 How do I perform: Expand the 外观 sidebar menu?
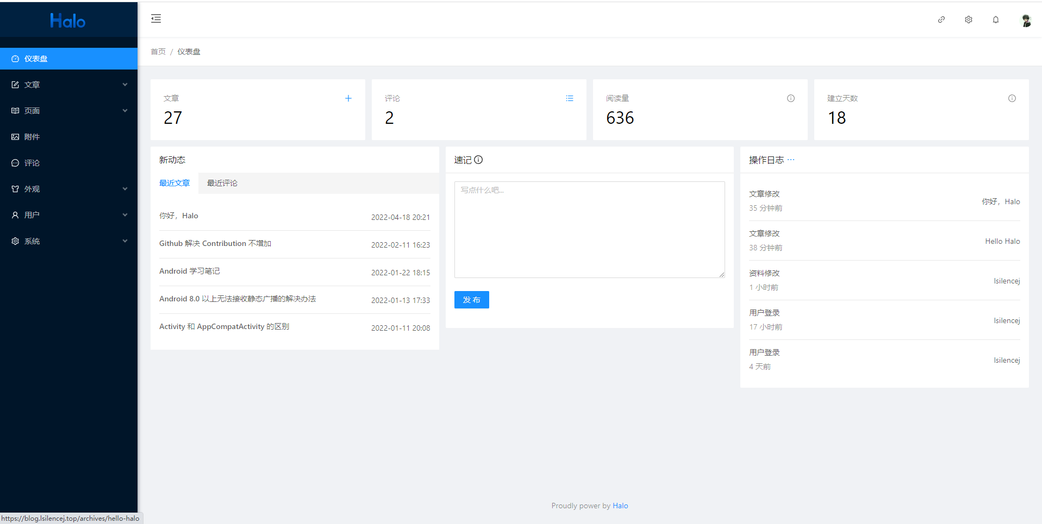click(68, 189)
